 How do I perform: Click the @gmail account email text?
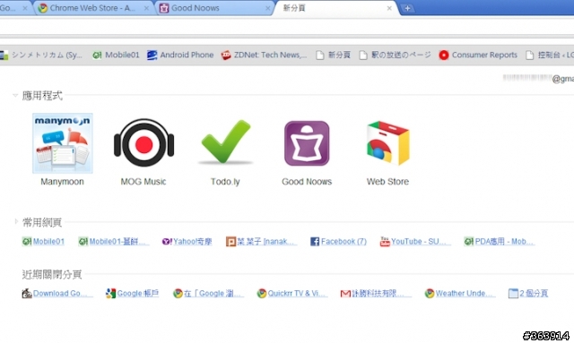click(538, 78)
